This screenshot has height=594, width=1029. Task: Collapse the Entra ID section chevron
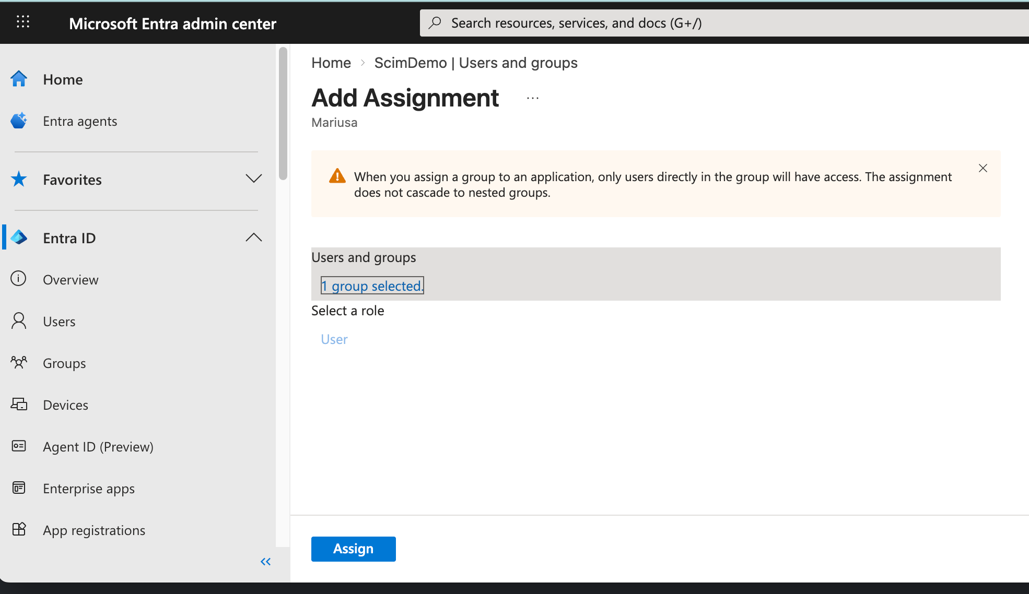[254, 237]
